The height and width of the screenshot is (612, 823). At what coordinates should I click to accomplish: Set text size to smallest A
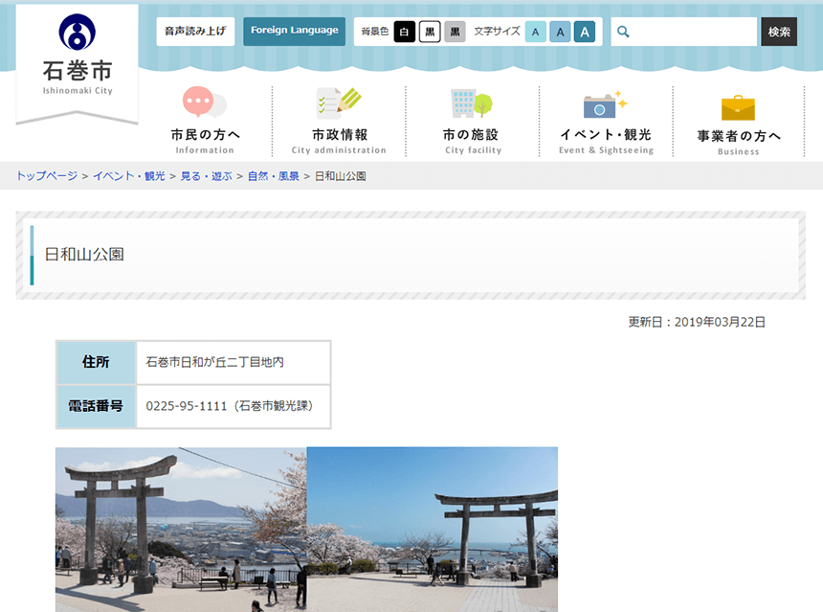click(536, 32)
